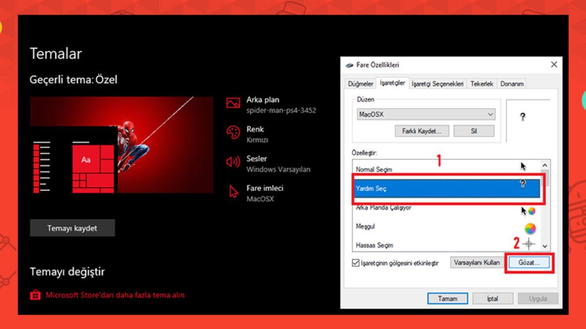Click the Fare imleci pointer icon

pos(233,191)
